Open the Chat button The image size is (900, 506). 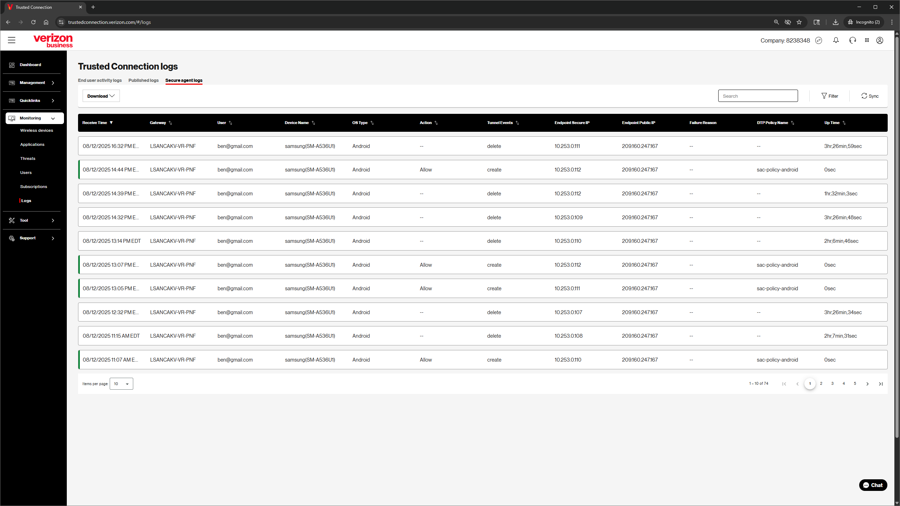873,485
